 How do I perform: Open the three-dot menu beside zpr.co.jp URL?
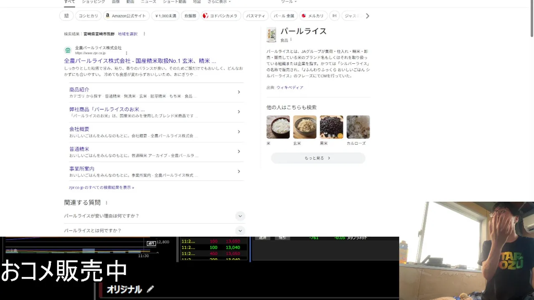126,53
